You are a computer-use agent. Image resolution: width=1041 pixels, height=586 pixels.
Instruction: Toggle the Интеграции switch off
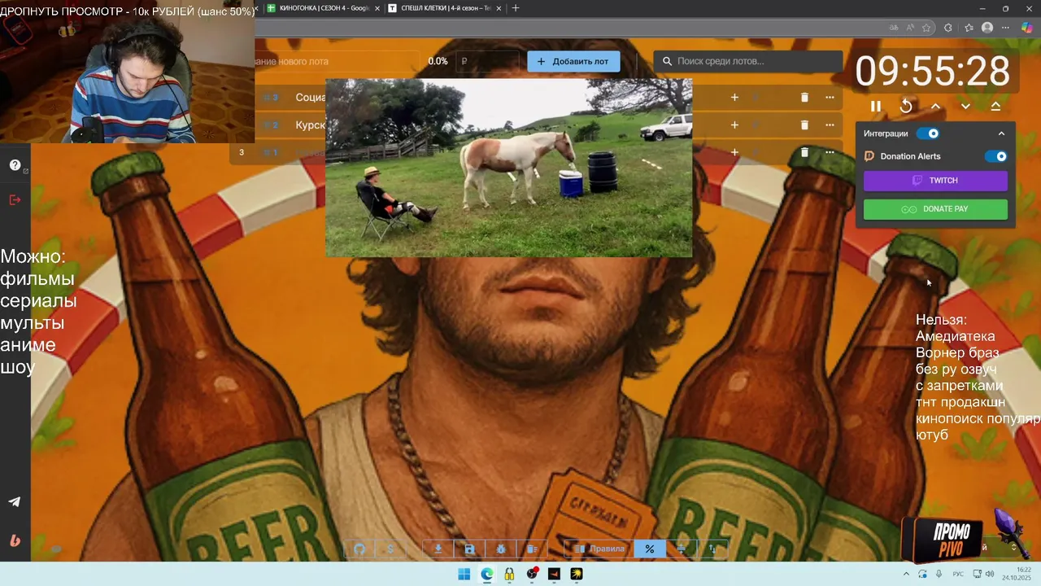tap(928, 133)
